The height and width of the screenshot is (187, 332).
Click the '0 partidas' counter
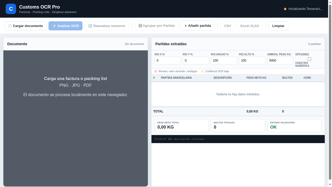(x=315, y=44)
